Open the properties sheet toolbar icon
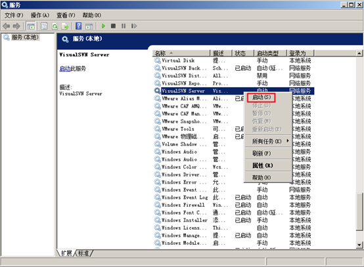 pyautogui.click(x=44, y=26)
